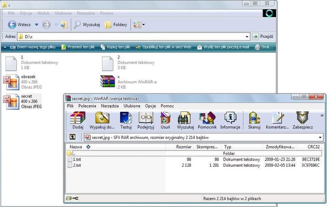335x207 pixels.
Task: Toggle the Foldery pane in Explorer
Action: click(116, 25)
